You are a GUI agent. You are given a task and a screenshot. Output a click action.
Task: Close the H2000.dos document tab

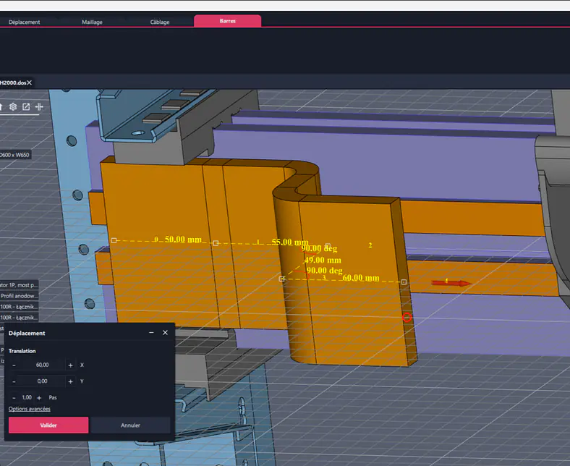[30, 82]
